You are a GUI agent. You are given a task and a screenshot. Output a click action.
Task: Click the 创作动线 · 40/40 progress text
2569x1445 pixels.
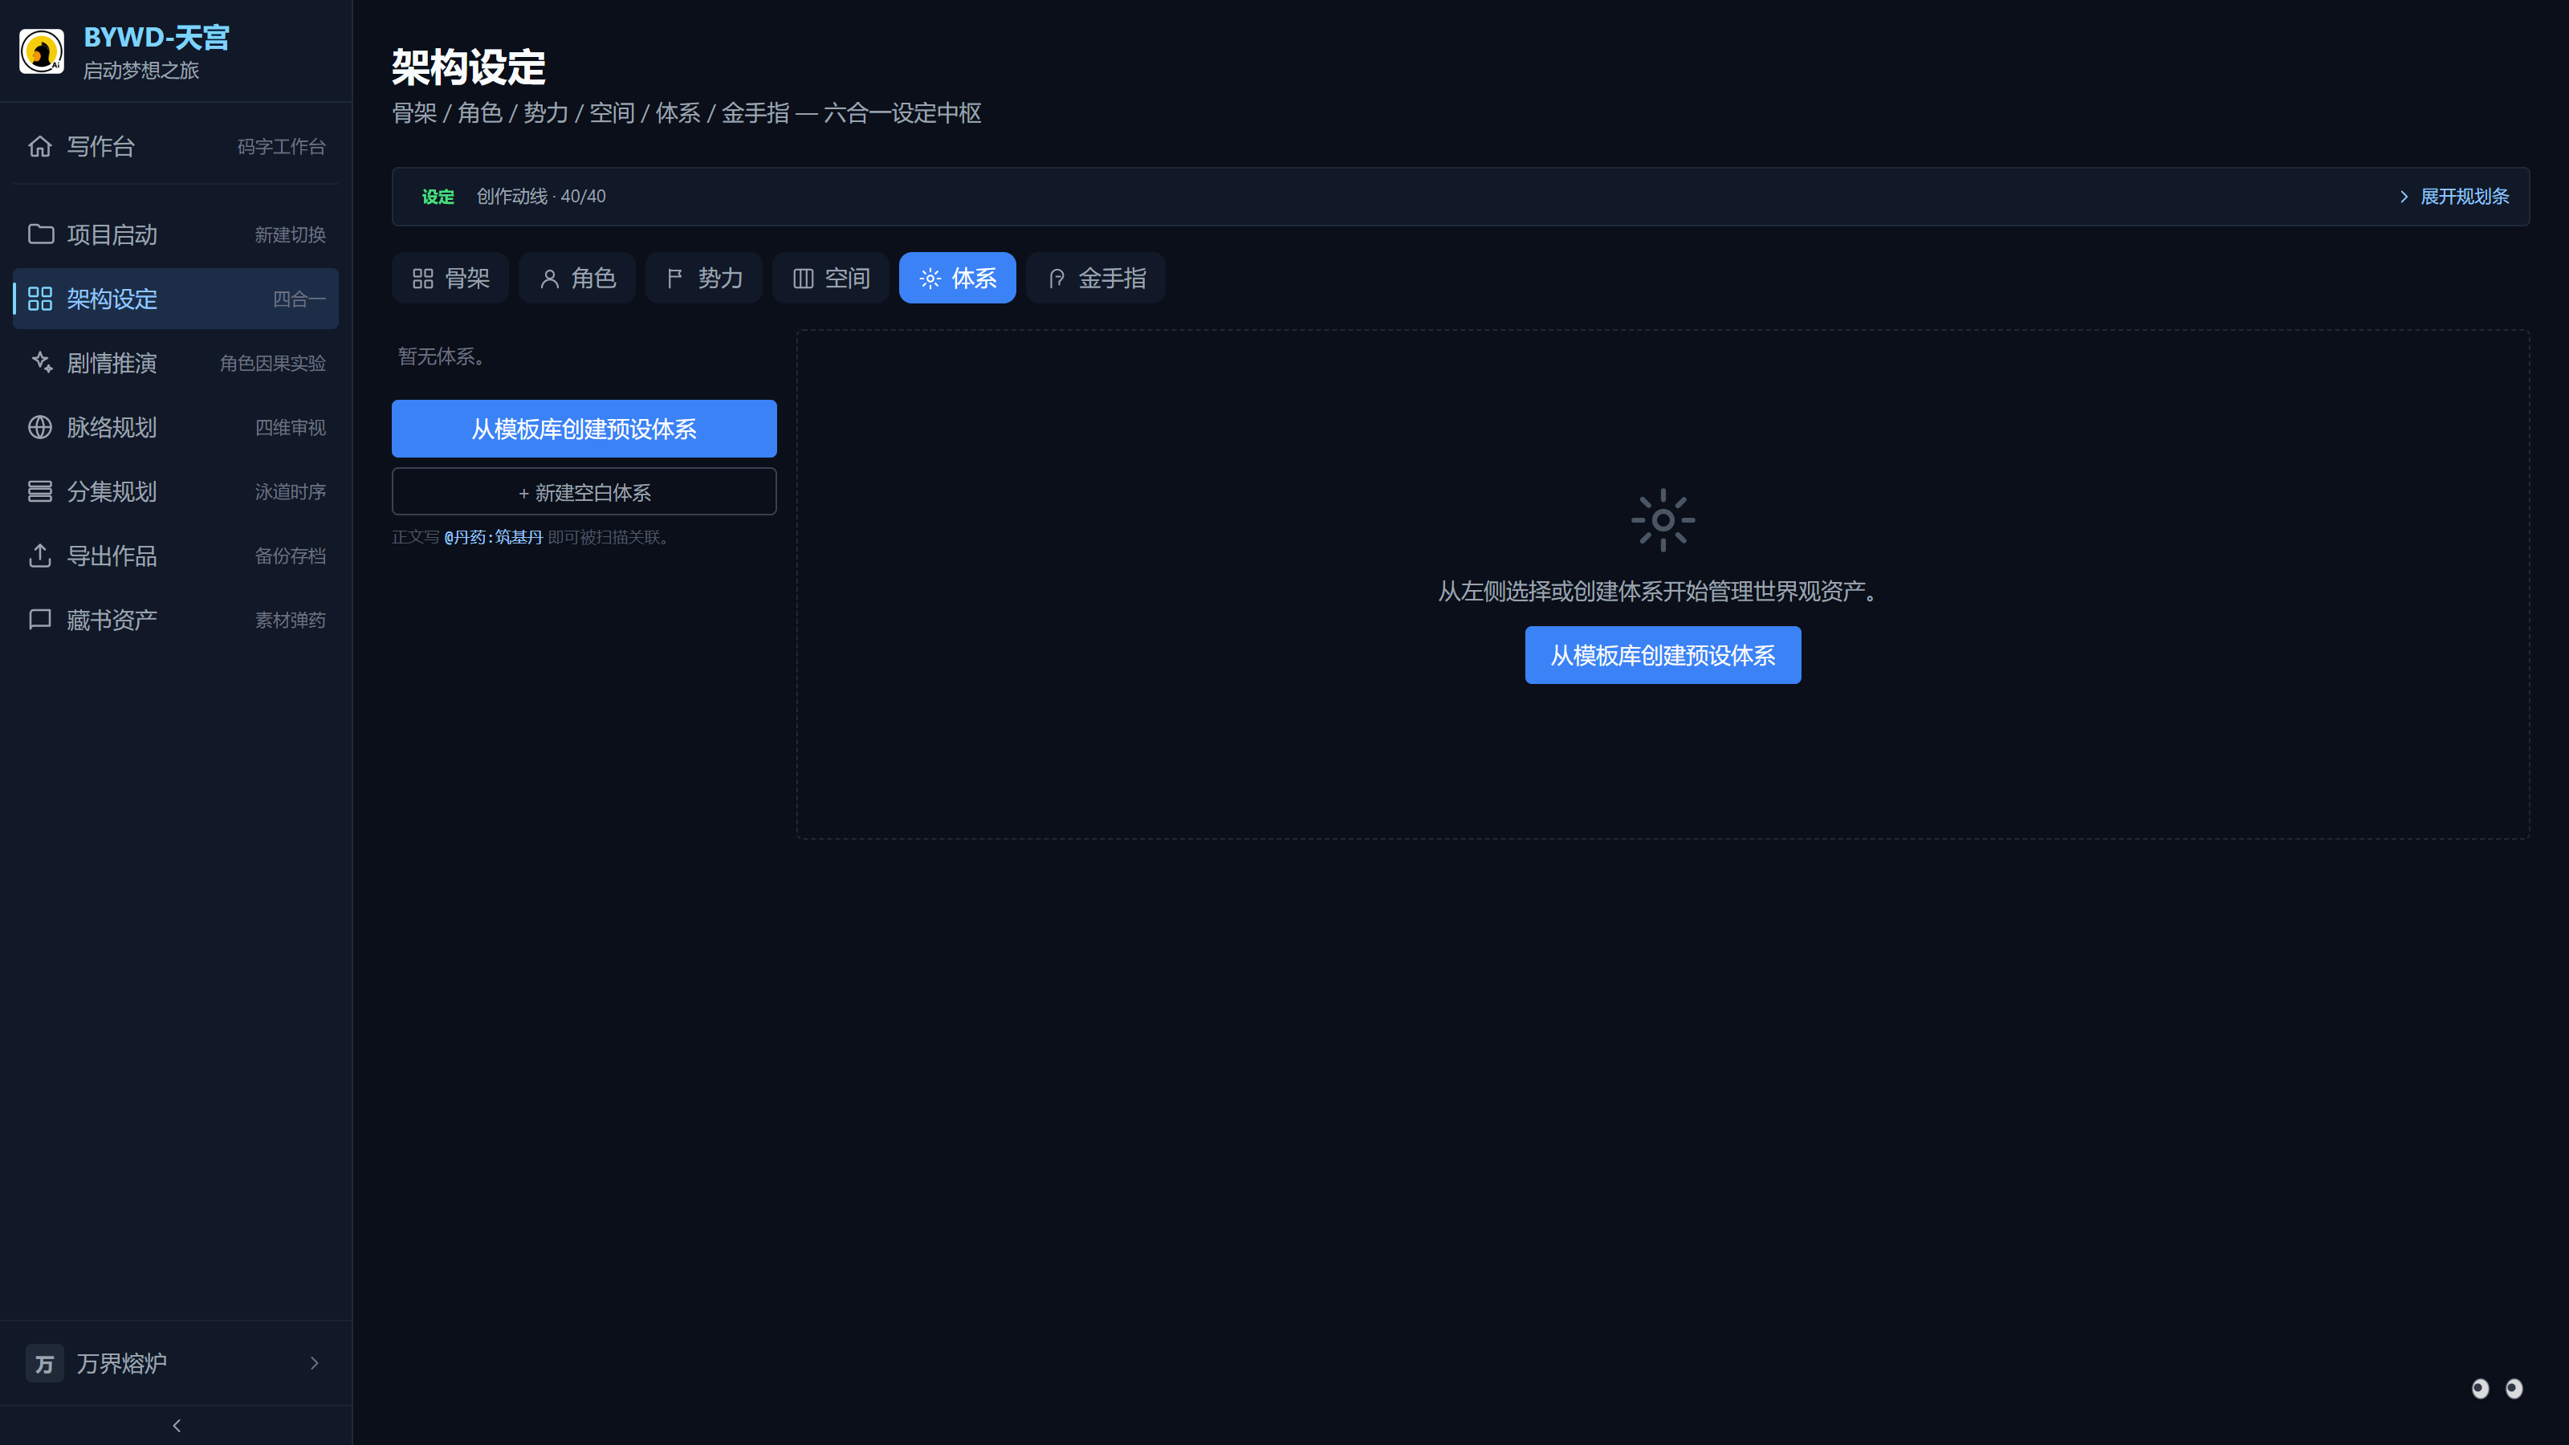coord(540,197)
